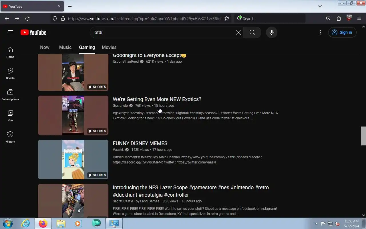Visit VaazkL channel
This screenshot has height=229, width=366.
point(118,150)
